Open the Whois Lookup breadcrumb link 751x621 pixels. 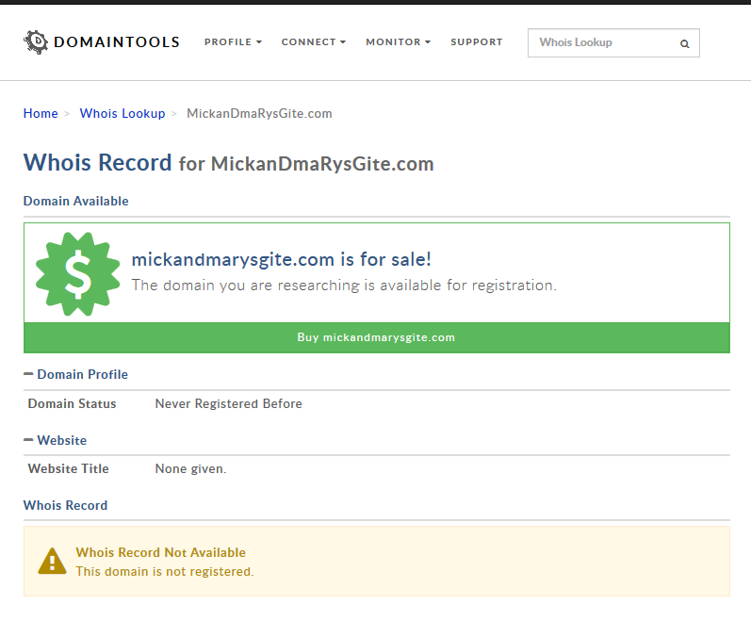point(122,113)
